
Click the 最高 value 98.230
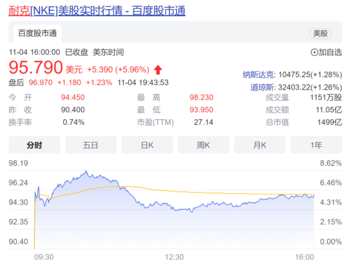(x=201, y=97)
